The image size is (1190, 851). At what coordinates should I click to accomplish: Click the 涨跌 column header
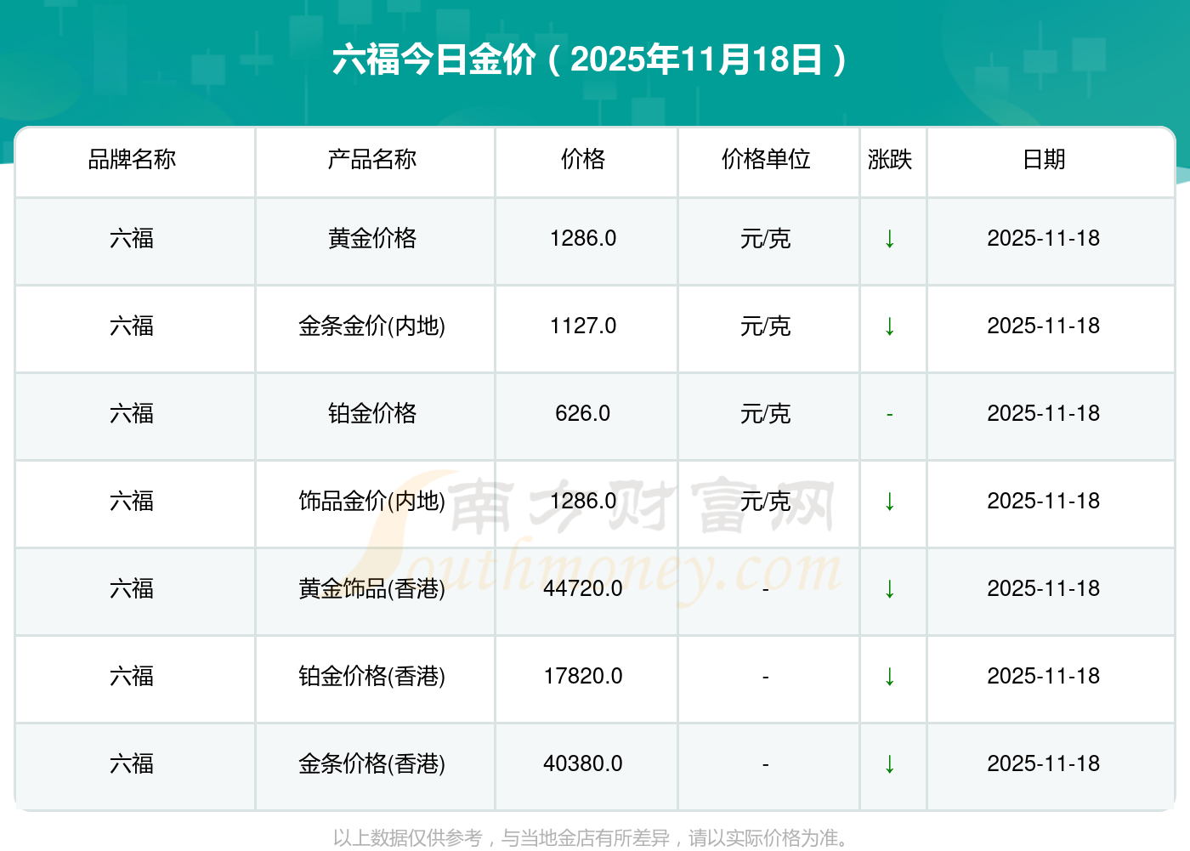point(890,159)
